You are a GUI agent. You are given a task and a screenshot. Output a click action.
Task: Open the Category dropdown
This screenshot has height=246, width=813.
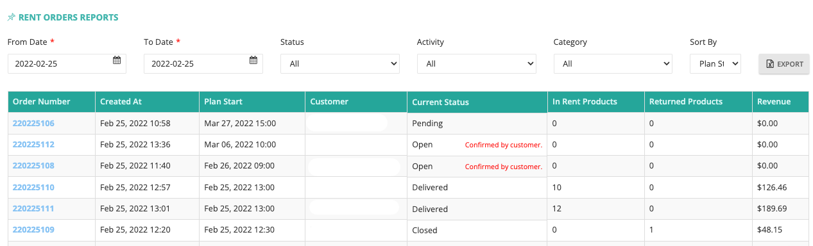[x=613, y=63]
